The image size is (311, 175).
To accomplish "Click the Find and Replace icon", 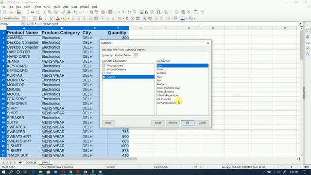I will click(x=91, y=12).
